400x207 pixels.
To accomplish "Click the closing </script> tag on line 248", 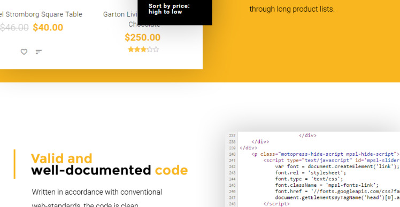I will (276, 204).
